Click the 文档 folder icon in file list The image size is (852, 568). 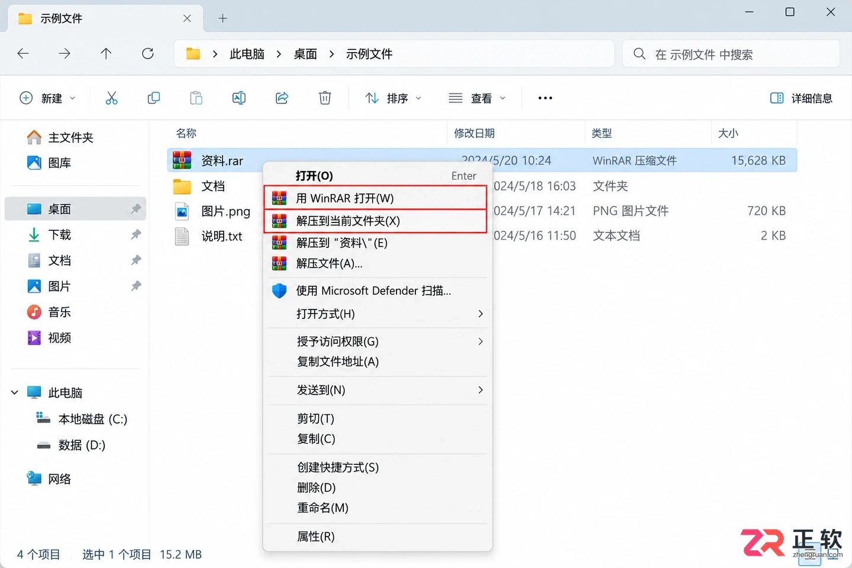click(x=182, y=186)
